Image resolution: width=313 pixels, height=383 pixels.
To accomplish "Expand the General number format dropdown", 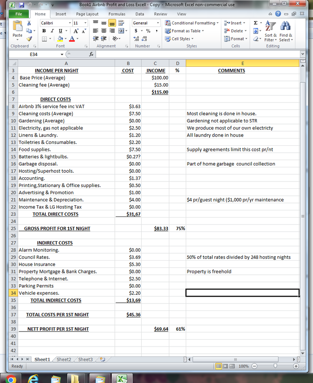I will (158, 23).
